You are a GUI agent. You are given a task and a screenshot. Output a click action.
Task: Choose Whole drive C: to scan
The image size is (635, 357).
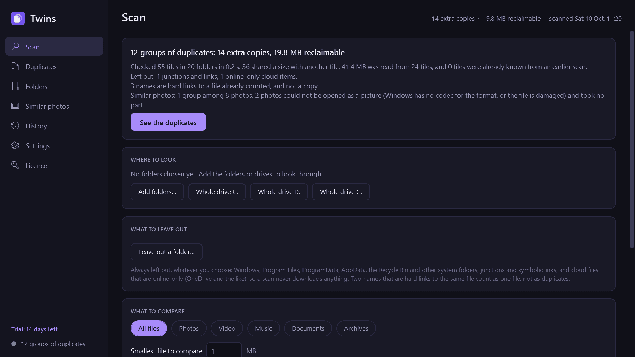[x=217, y=192]
